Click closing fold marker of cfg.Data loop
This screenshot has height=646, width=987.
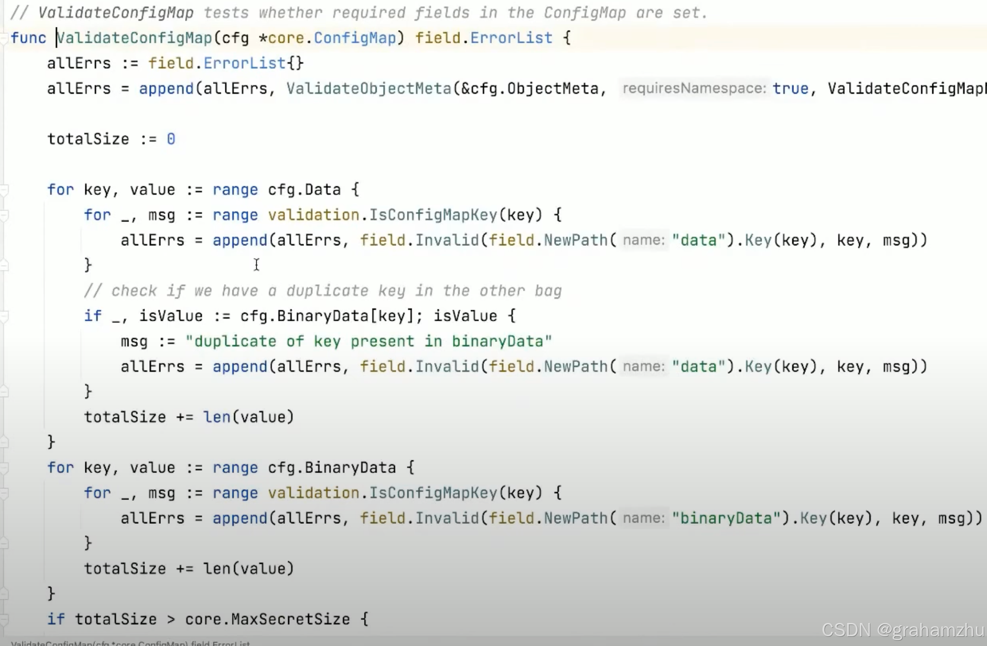coord(4,442)
